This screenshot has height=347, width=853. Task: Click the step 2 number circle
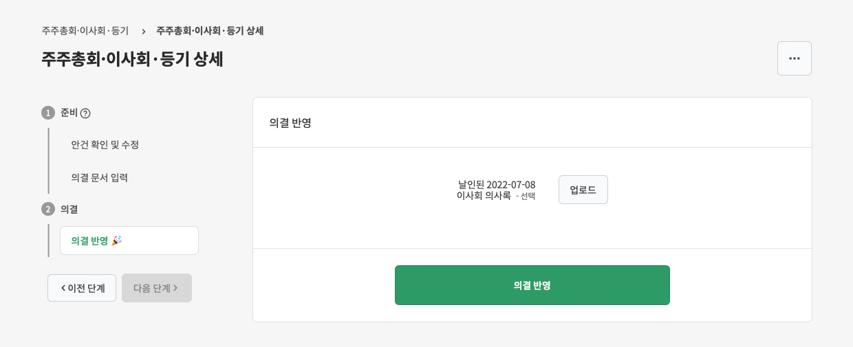pyautogui.click(x=48, y=209)
